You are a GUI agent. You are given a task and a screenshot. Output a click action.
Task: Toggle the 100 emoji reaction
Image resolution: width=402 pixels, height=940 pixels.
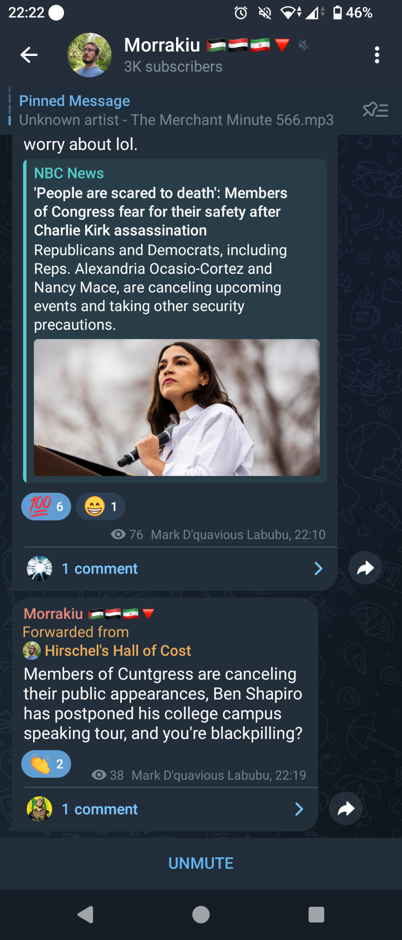point(46,507)
